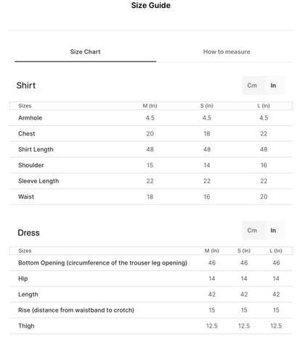Click the Rise row label in Dress table
Screen dimensions: 302x356
pos(76,310)
